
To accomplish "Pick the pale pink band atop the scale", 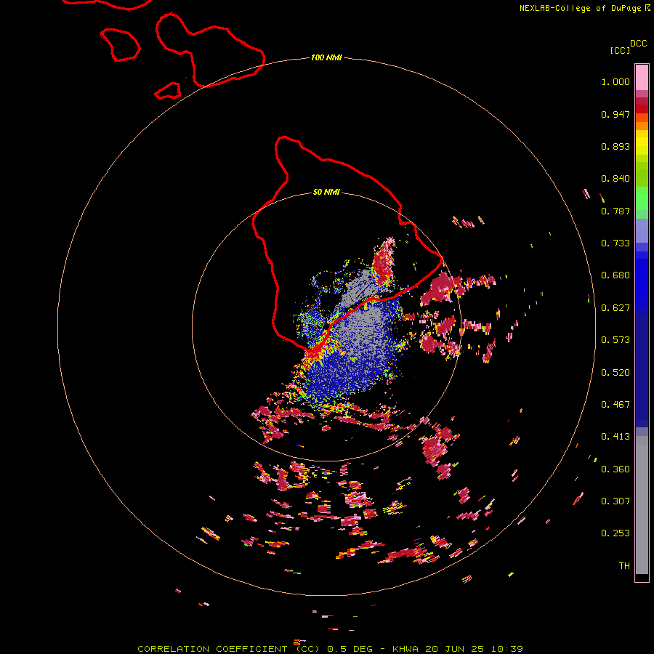I will 642,78.
